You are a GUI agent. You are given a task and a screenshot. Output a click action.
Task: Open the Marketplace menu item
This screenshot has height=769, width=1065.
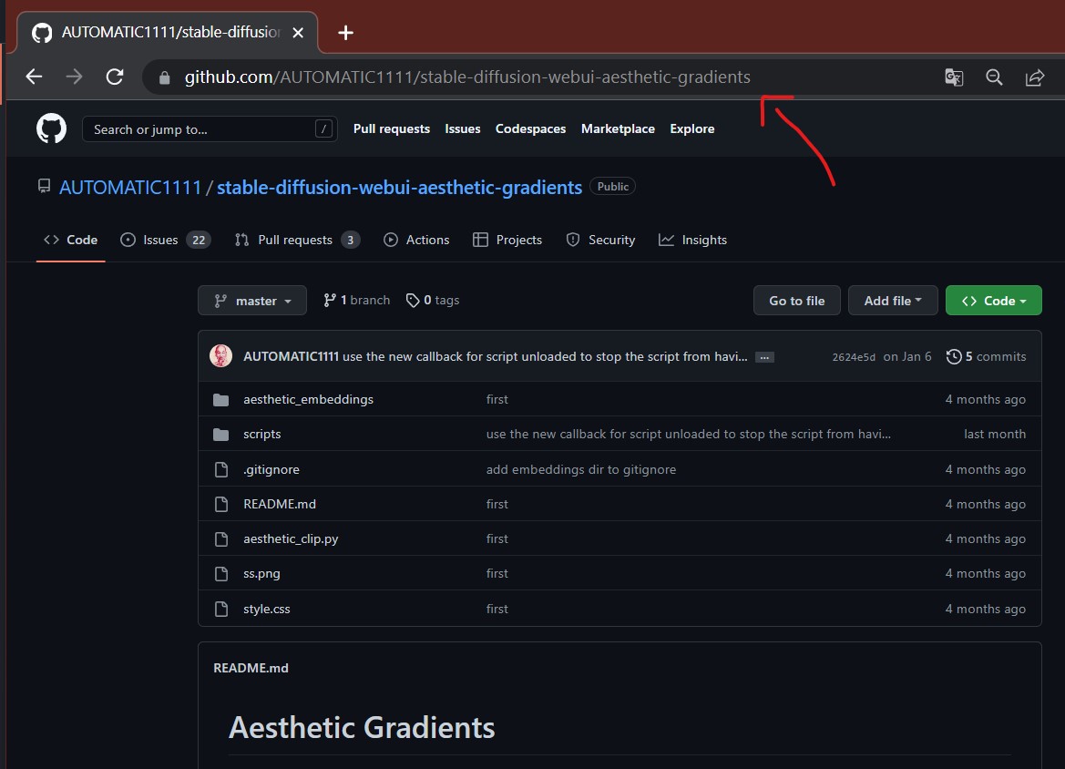coord(618,128)
